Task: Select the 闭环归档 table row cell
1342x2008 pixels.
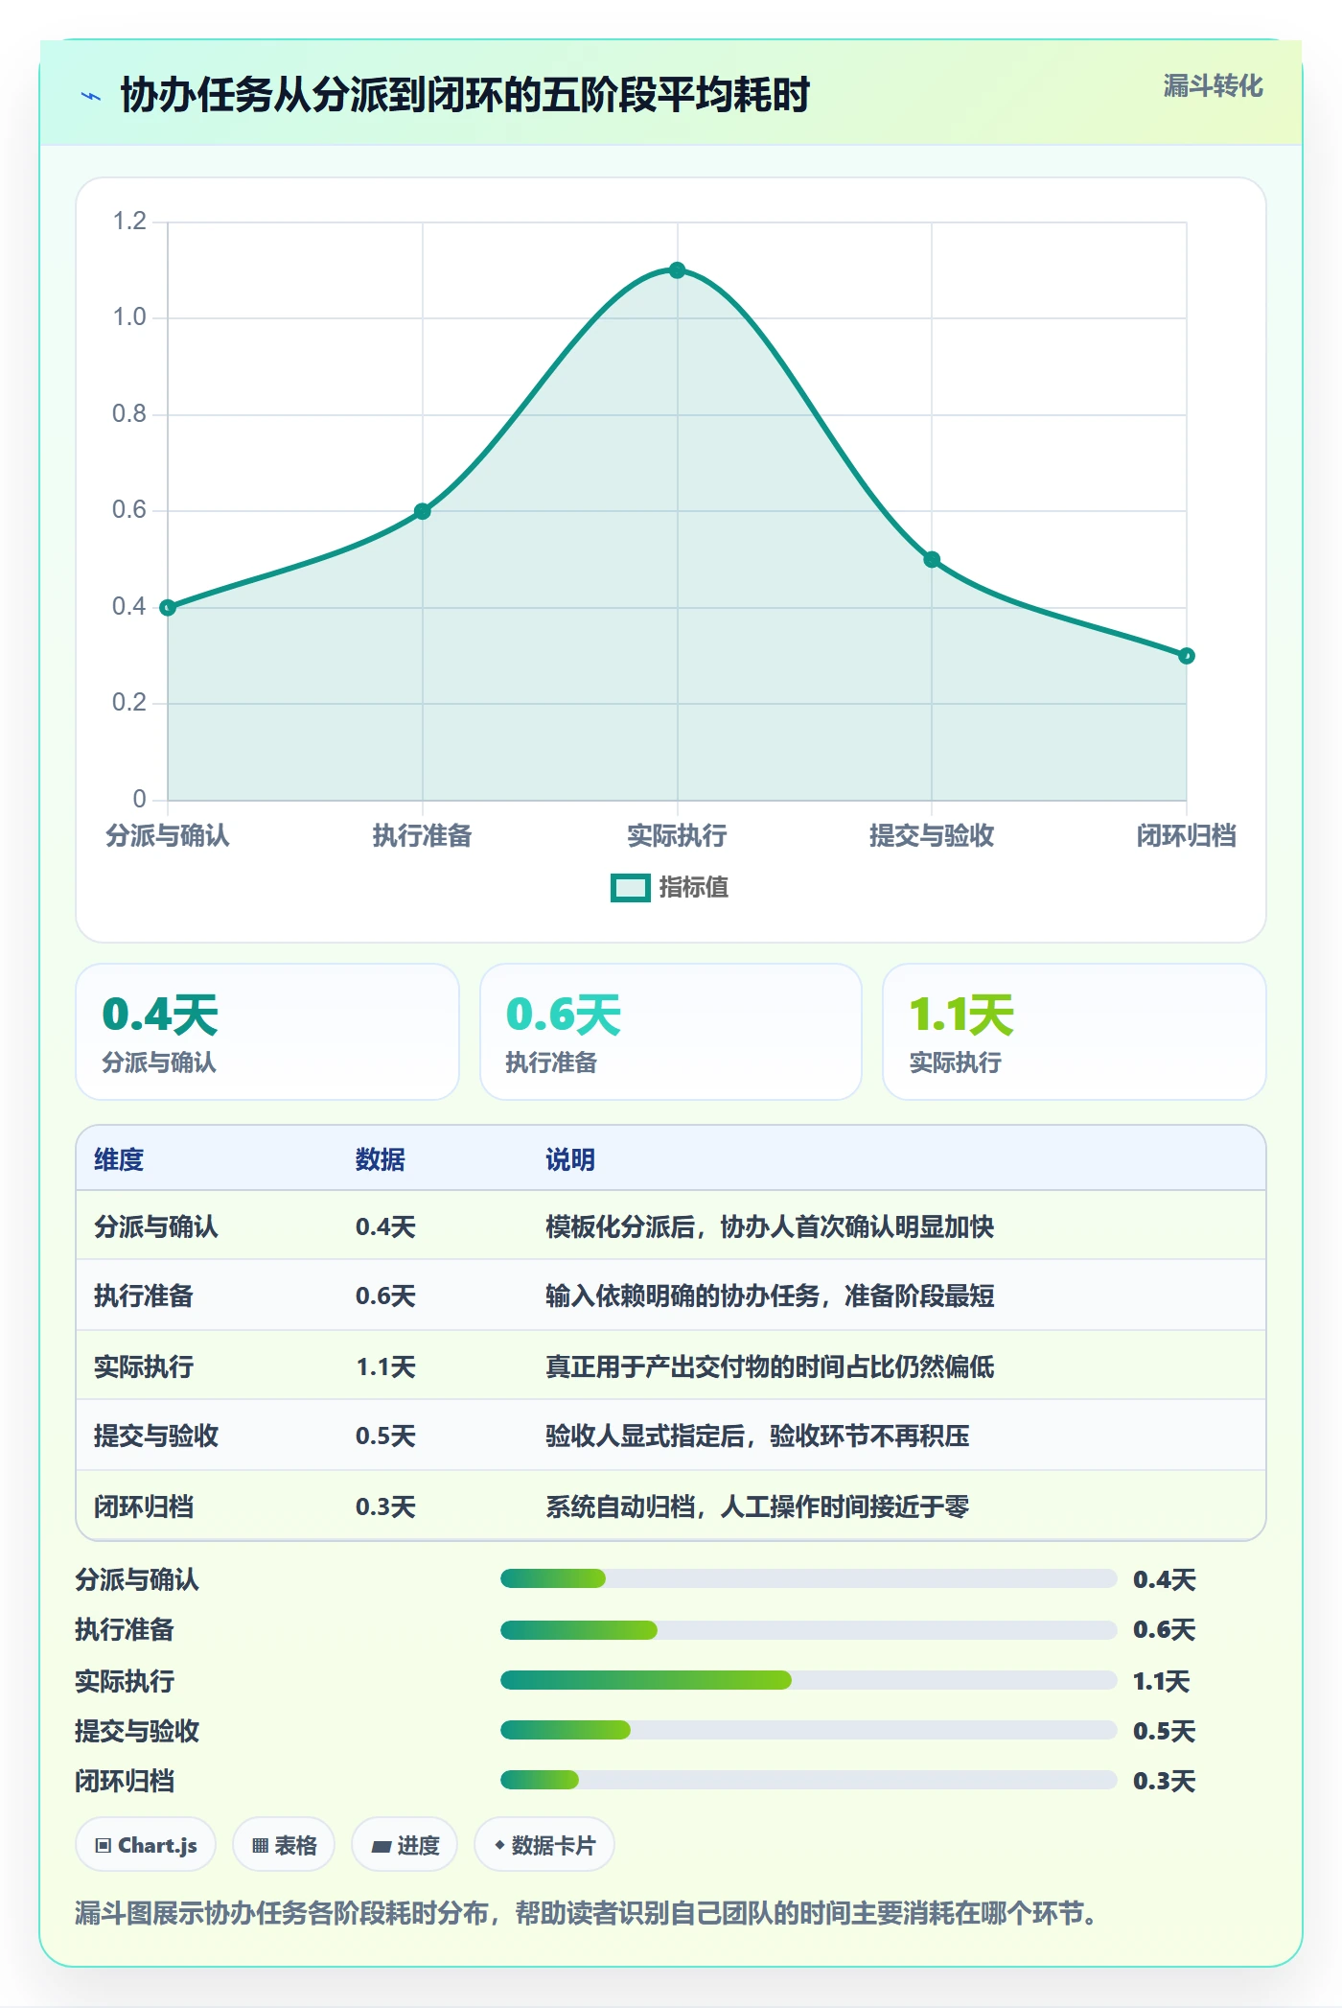Action: click(144, 1506)
